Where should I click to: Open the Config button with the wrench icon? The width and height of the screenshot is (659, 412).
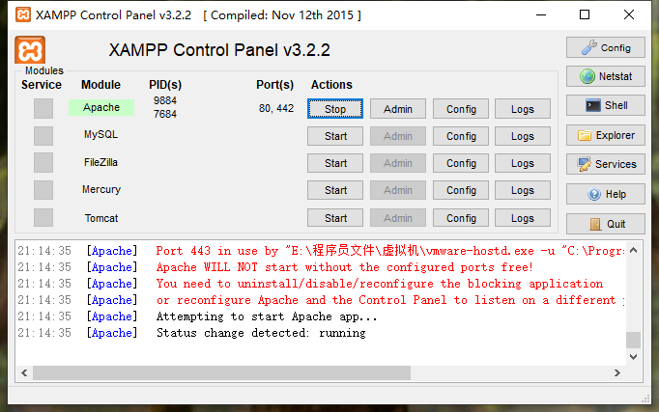(605, 47)
